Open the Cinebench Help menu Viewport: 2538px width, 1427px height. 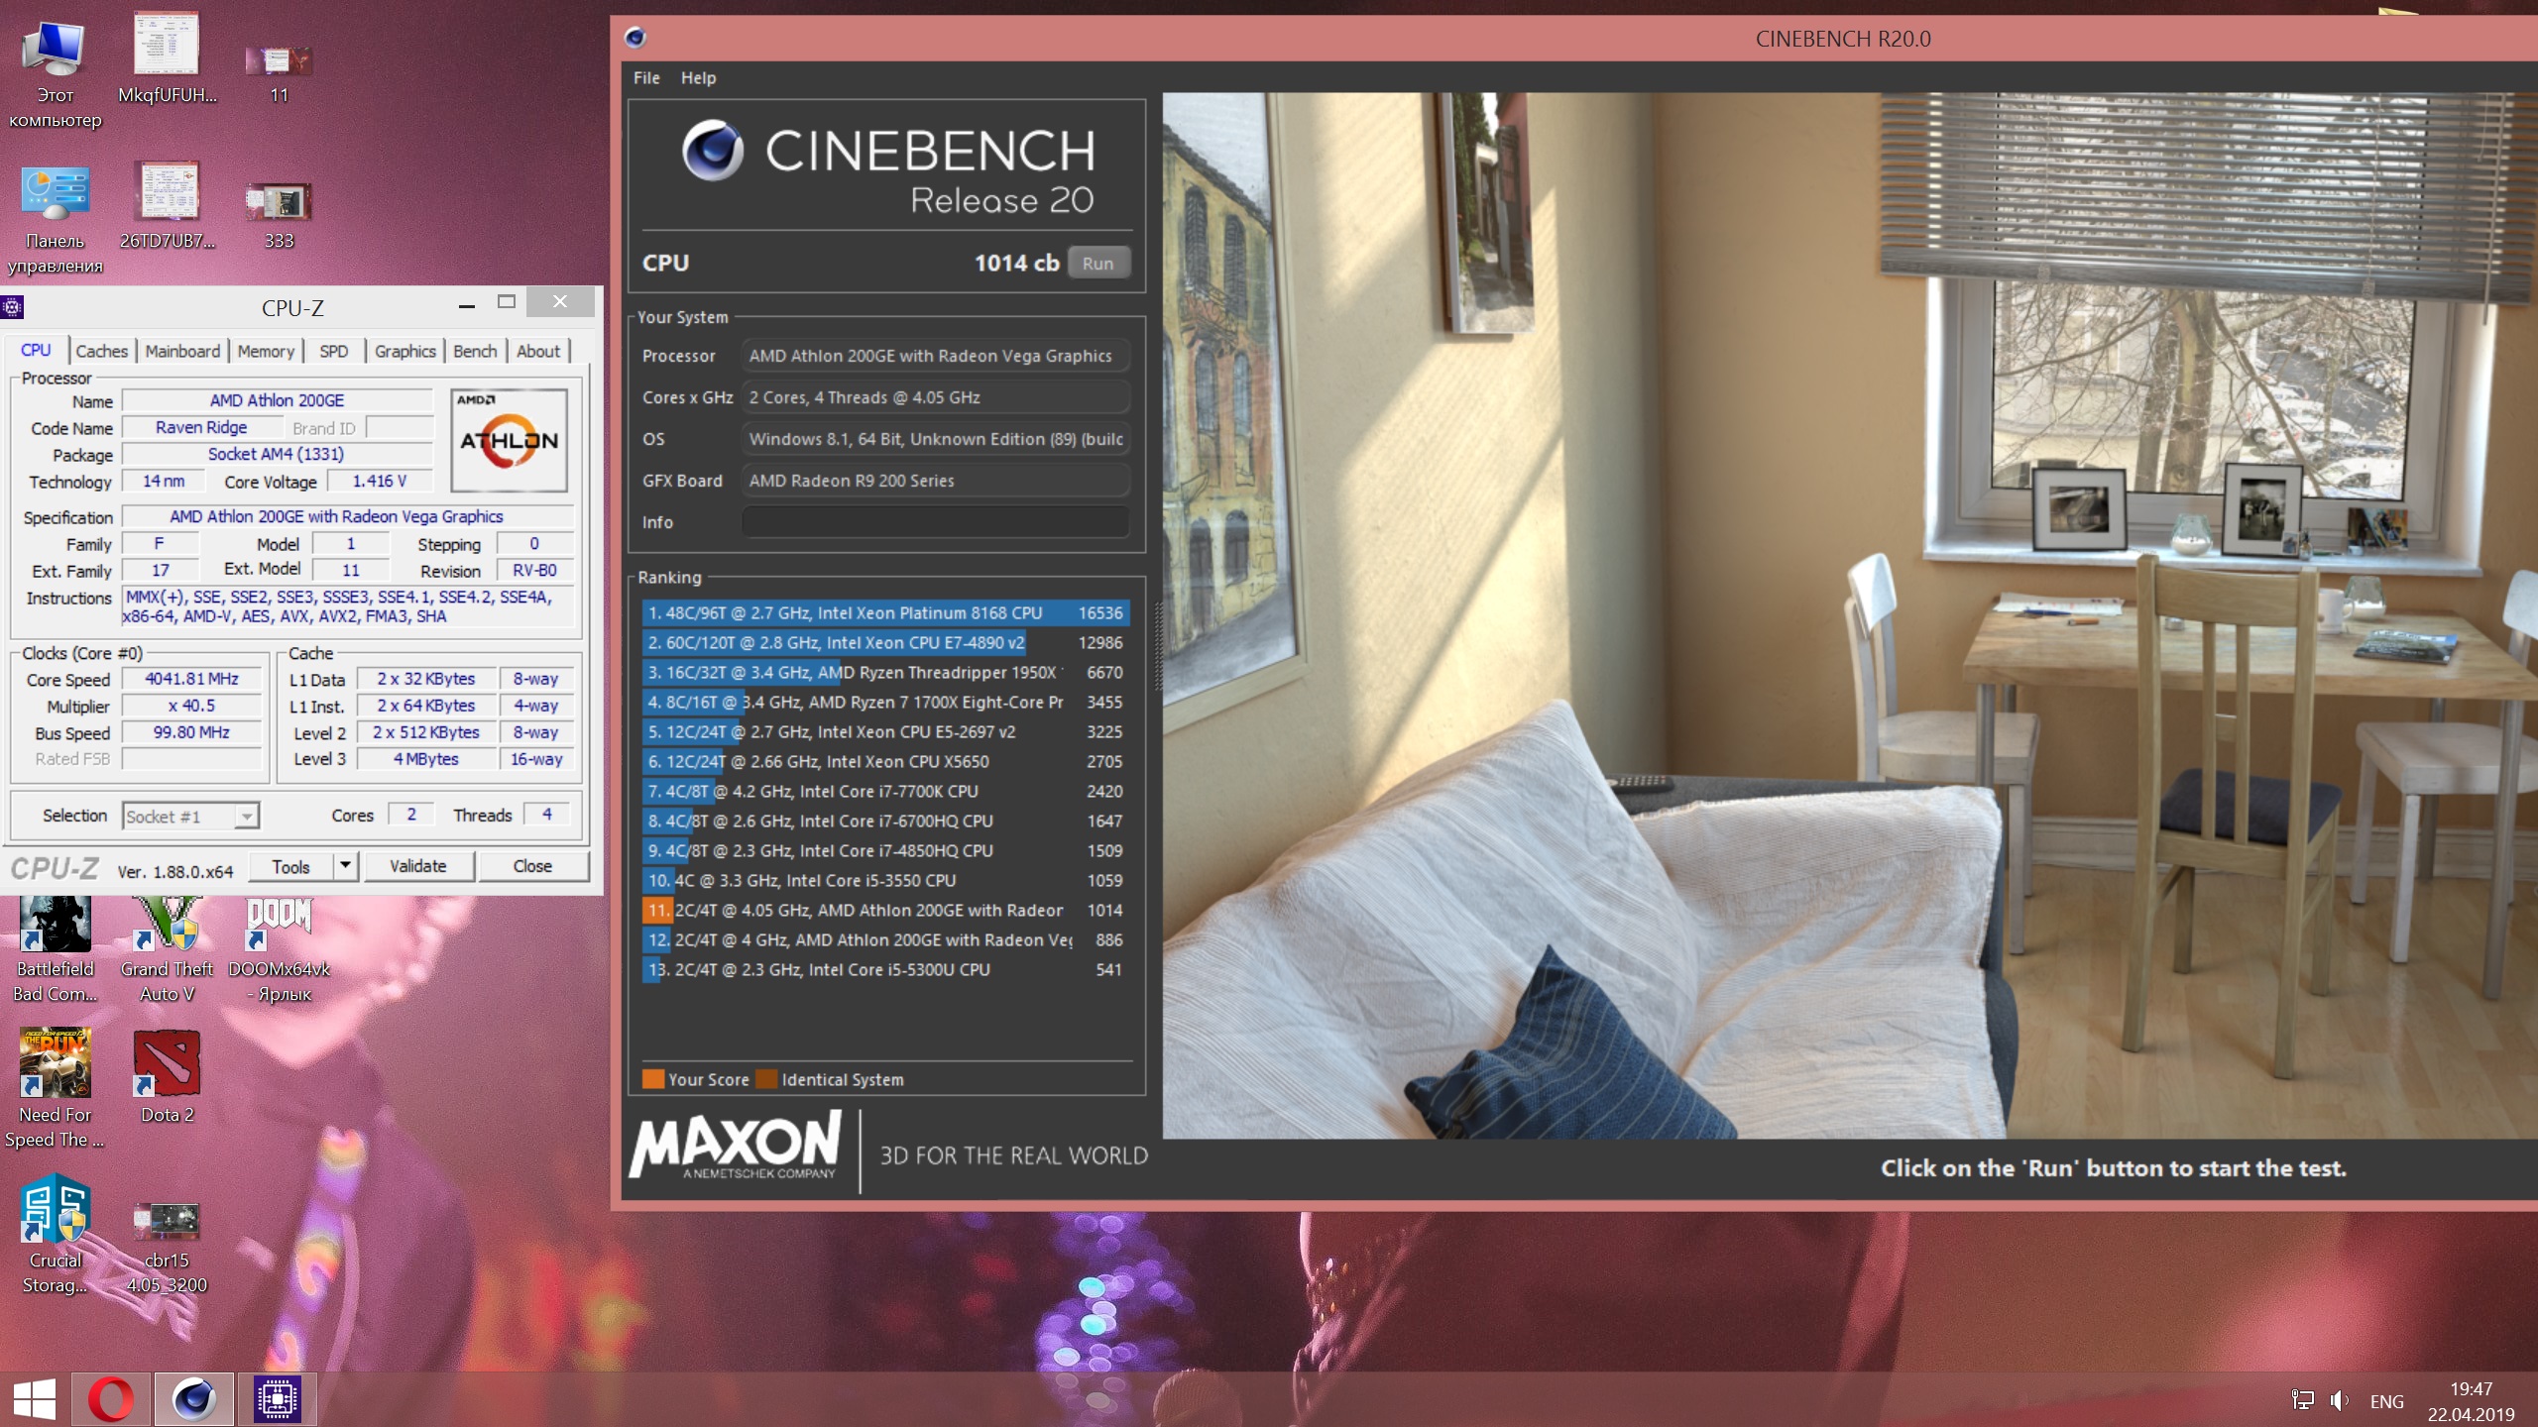698,77
